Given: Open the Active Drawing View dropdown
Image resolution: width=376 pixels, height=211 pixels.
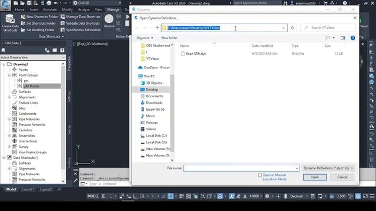Looking at the screenshot, I should pyautogui.click(x=33, y=57).
